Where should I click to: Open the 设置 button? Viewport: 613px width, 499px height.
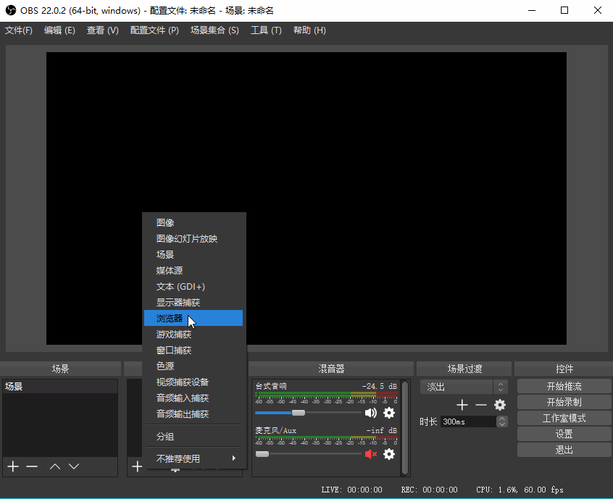tap(564, 434)
